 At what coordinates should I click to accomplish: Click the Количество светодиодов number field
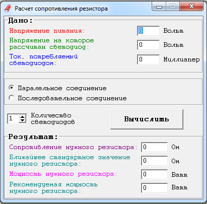pos(13,118)
